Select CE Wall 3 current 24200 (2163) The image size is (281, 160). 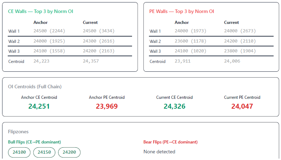[x=99, y=51]
